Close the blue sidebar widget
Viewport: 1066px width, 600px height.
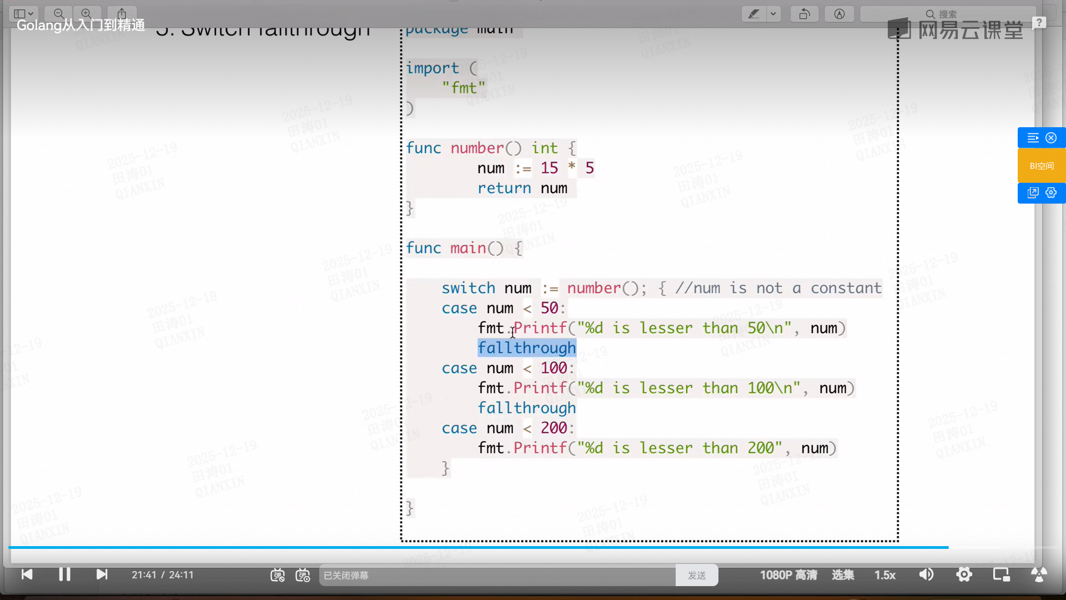point(1051,138)
